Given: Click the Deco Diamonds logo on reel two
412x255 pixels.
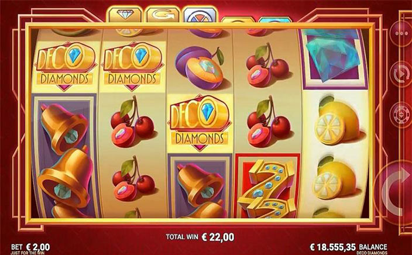Looking at the screenshot, I should [132, 66].
